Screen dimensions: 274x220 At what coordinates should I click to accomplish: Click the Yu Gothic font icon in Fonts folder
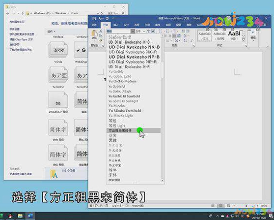pos(58,75)
